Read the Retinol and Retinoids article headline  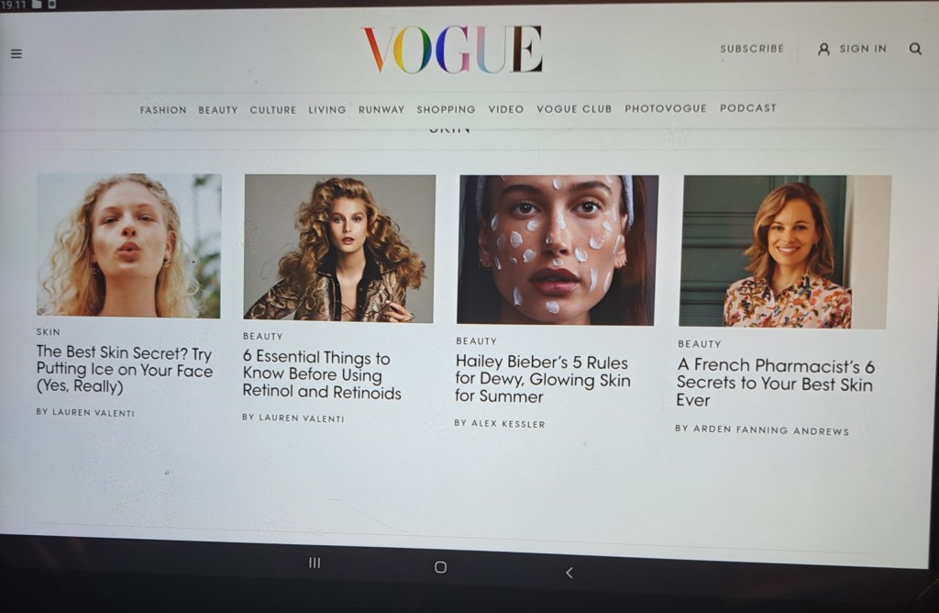(322, 375)
